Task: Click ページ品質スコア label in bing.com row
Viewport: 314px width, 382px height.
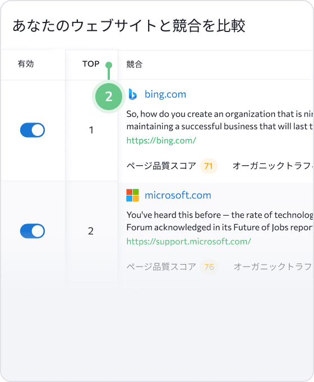Action: click(x=161, y=166)
